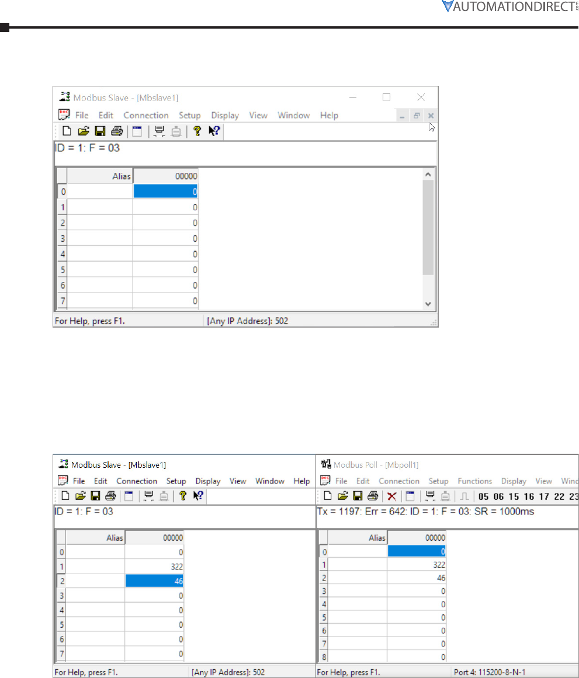This screenshot has height=678, width=579.
Task: Click Print icon in Modbus Poll toolbar
Action: (x=373, y=496)
